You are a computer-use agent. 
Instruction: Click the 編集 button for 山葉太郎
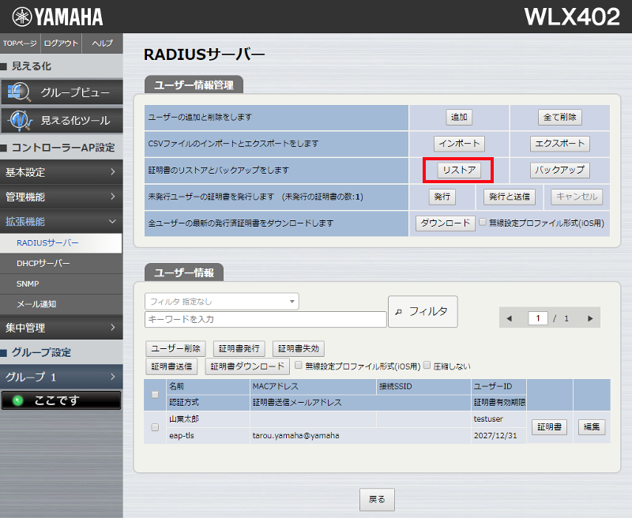tap(591, 427)
